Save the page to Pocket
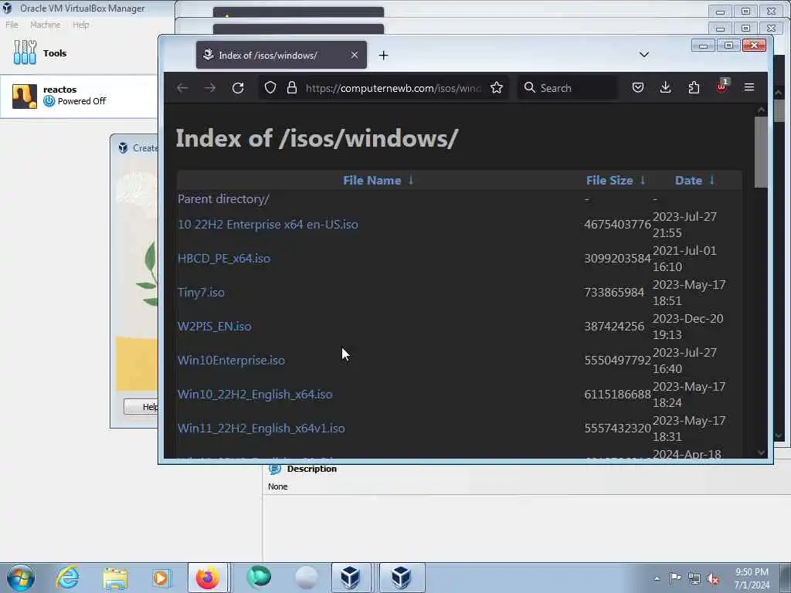Viewport: 791px width, 593px height. click(637, 88)
